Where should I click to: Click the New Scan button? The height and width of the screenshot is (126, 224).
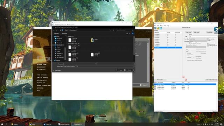189,32
